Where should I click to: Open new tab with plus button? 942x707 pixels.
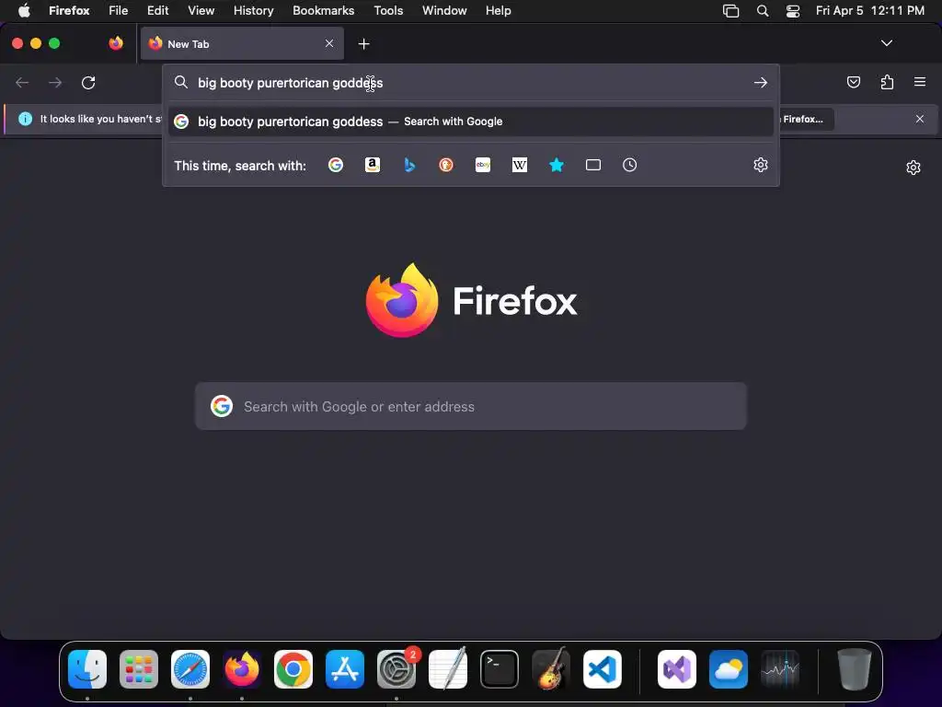click(x=363, y=44)
